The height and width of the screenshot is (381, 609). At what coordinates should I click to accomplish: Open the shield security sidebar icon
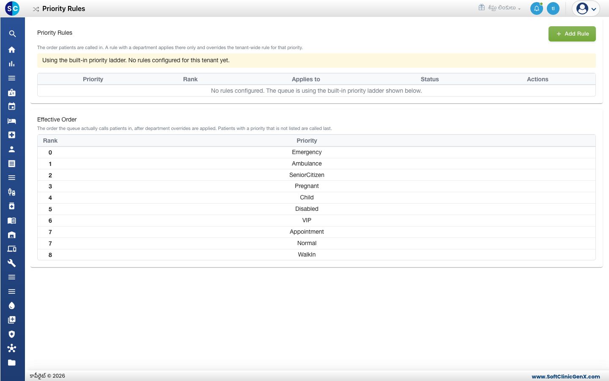pos(12,334)
